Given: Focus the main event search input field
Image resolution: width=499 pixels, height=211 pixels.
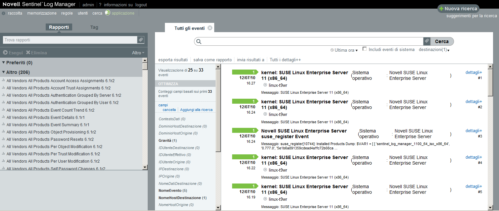Looking at the screenshot, I should 313,41.
